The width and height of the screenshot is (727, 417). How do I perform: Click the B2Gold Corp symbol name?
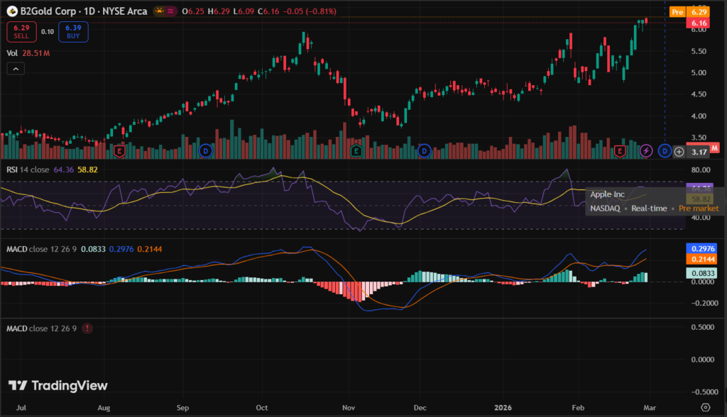47,12
